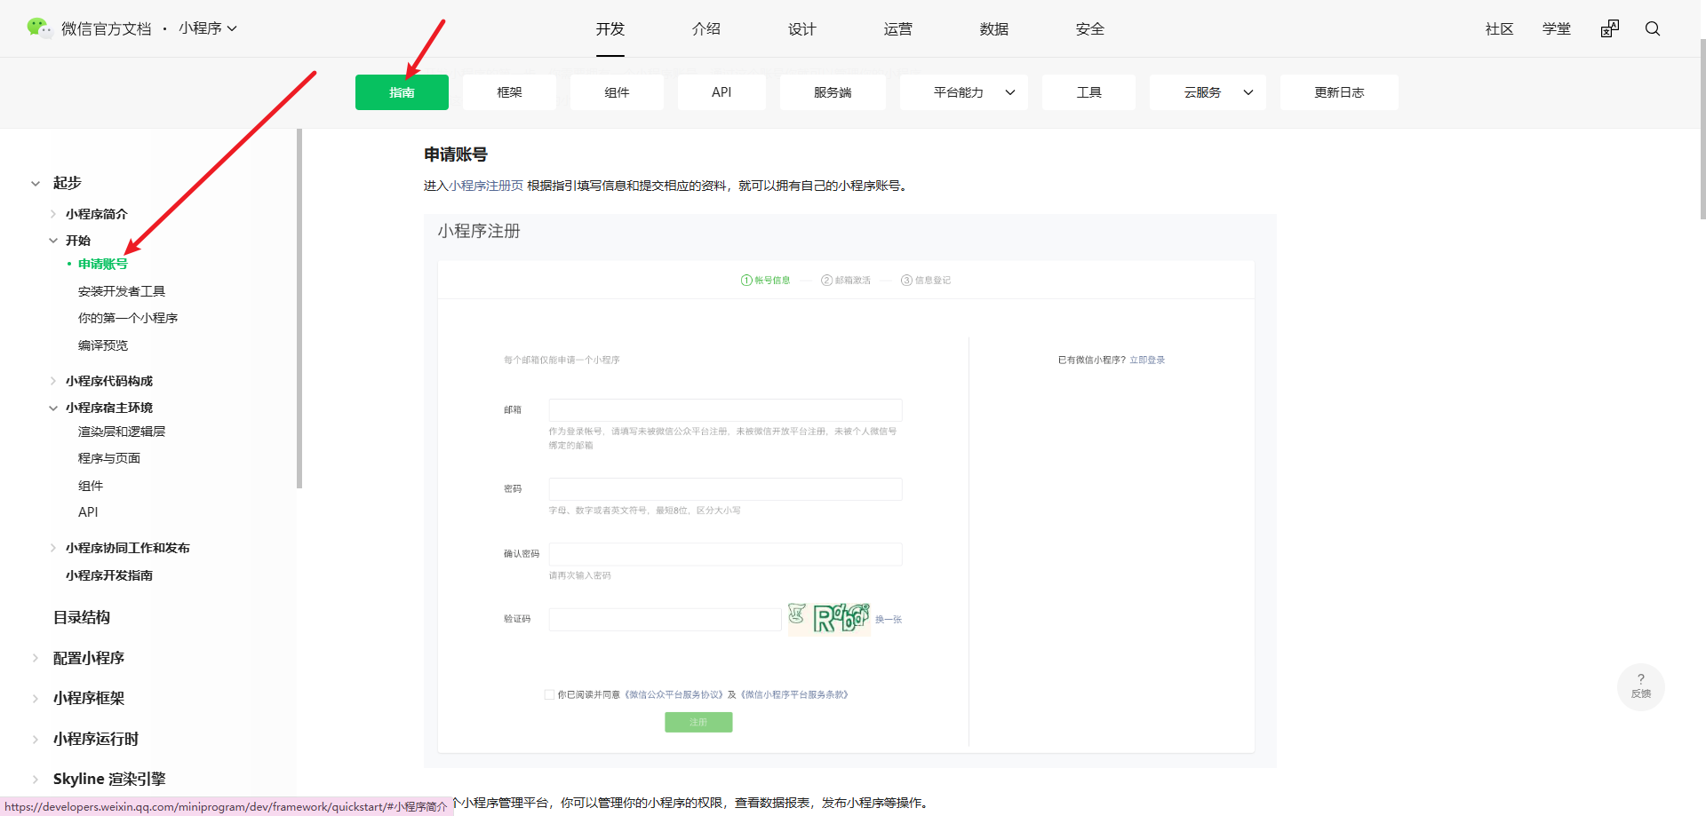This screenshot has height=816, width=1706.
Task: Select 程序与页面 in sidebar
Action: (109, 458)
